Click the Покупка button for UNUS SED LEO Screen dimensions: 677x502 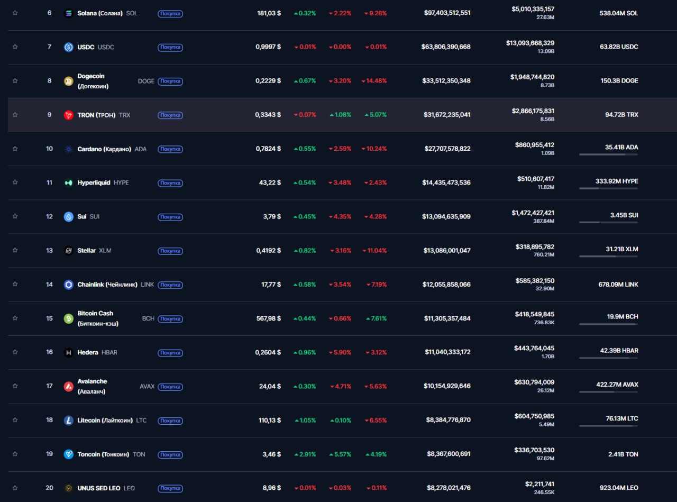click(170, 489)
